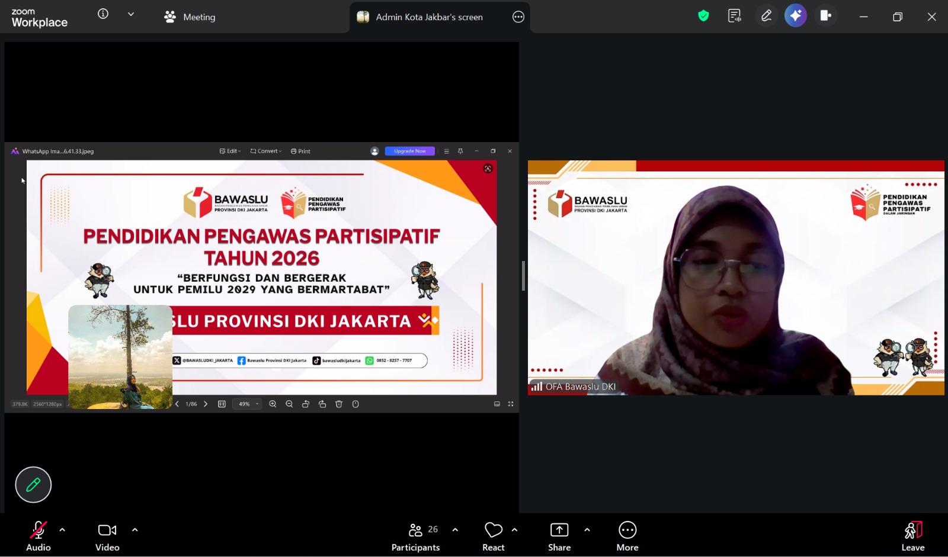Leave the Zoom meeting

pos(913,536)
